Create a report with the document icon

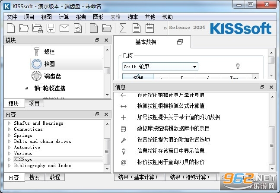click(x=137, y=28)
